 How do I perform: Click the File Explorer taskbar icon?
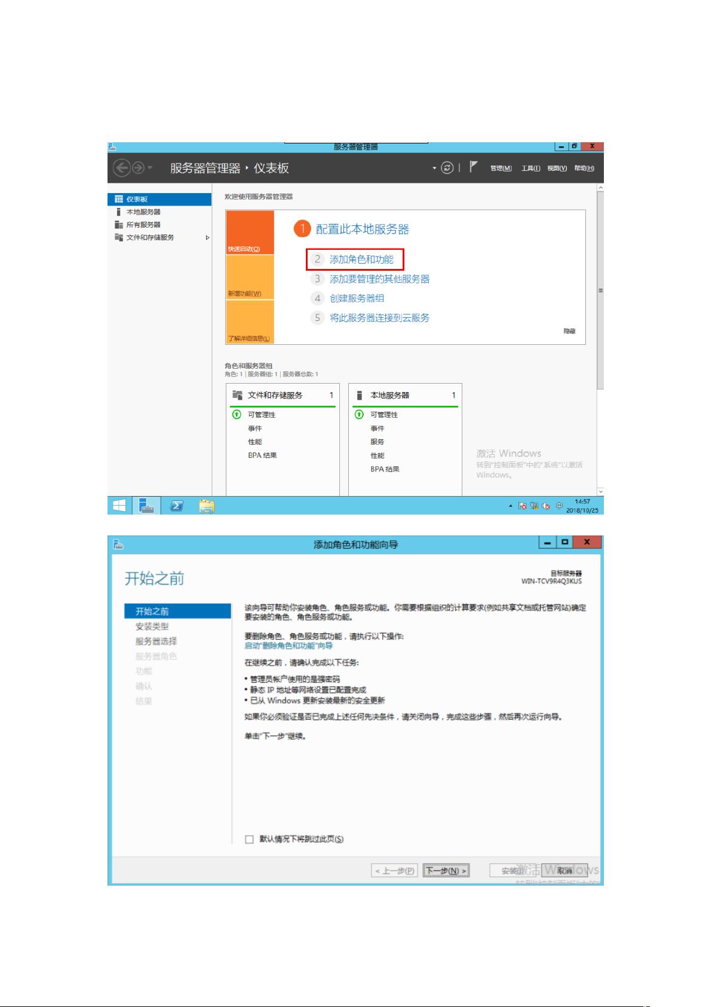(207, 506)
